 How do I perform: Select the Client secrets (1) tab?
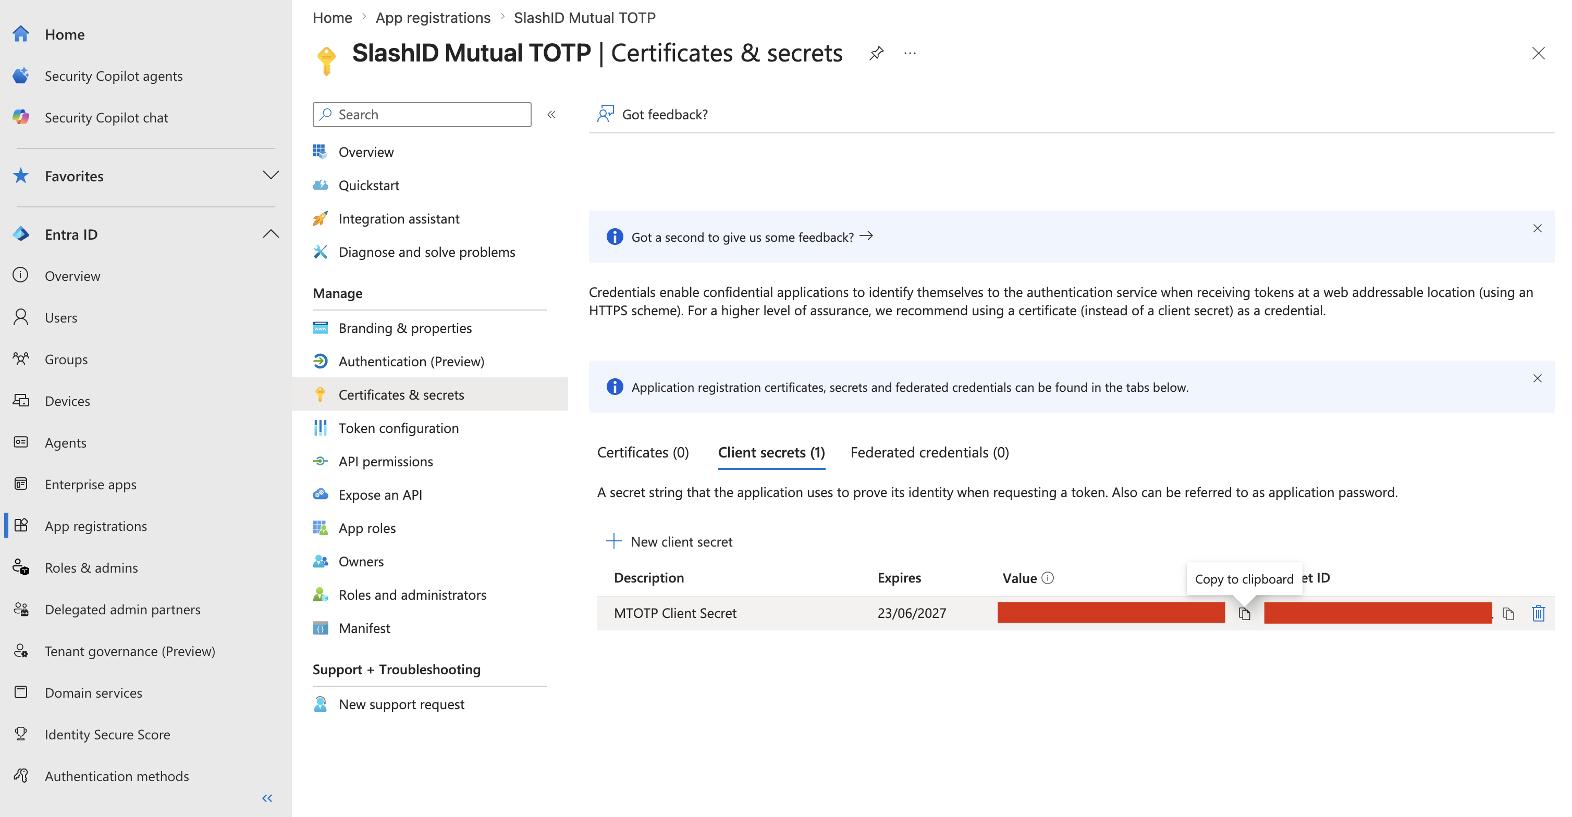(x=771, y=452)
